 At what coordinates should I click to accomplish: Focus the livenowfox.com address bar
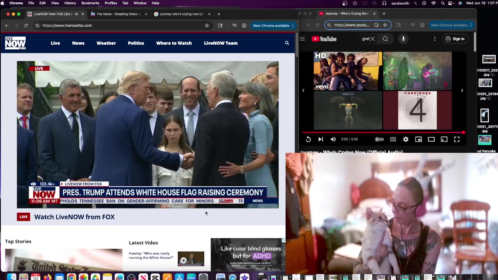coord(123,25)
